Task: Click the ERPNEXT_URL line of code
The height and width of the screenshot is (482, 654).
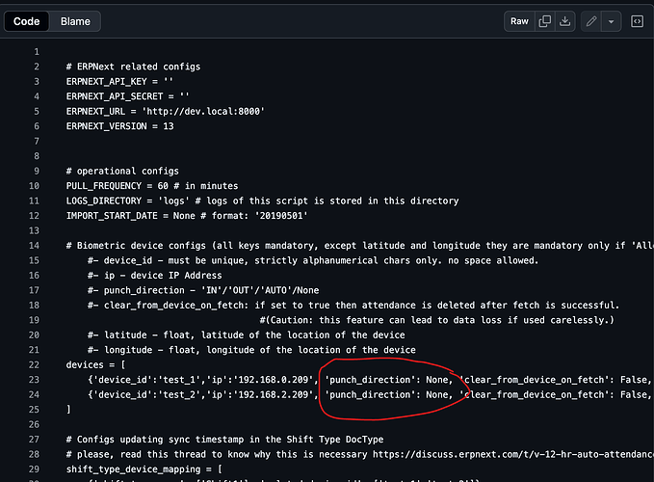Action: click(165, 112)
